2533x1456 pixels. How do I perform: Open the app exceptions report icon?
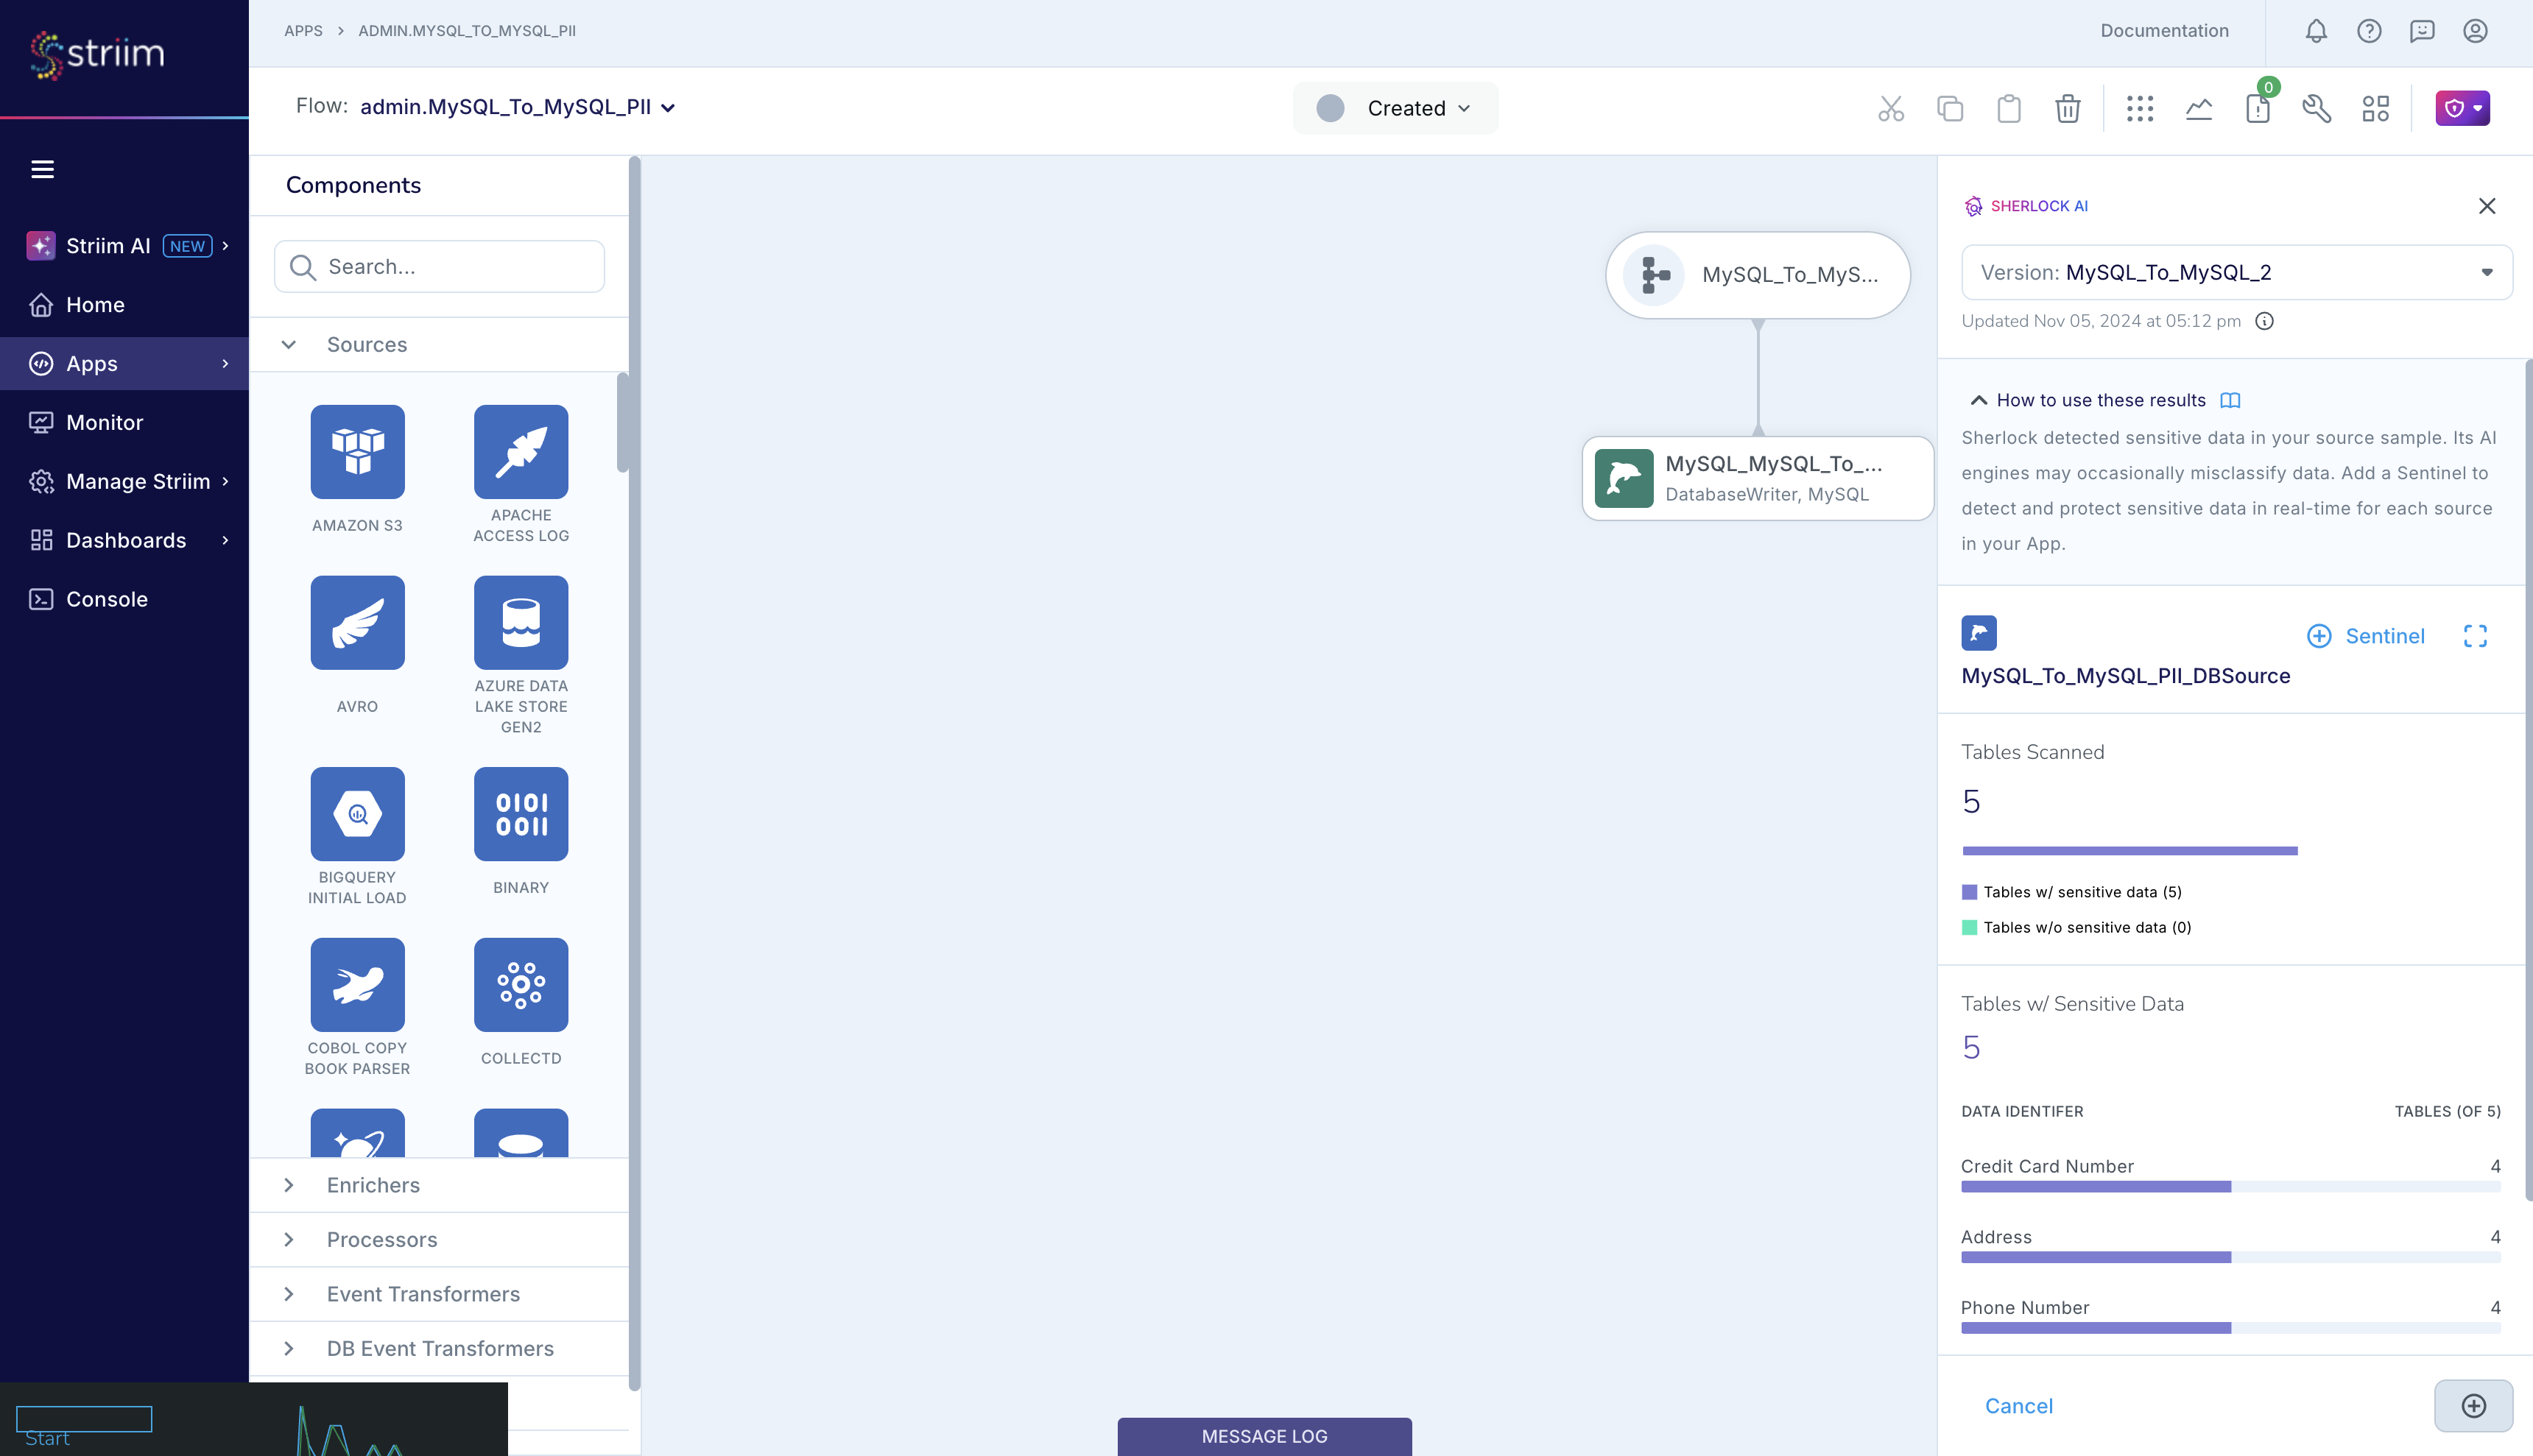click(x=2258, y=110)
